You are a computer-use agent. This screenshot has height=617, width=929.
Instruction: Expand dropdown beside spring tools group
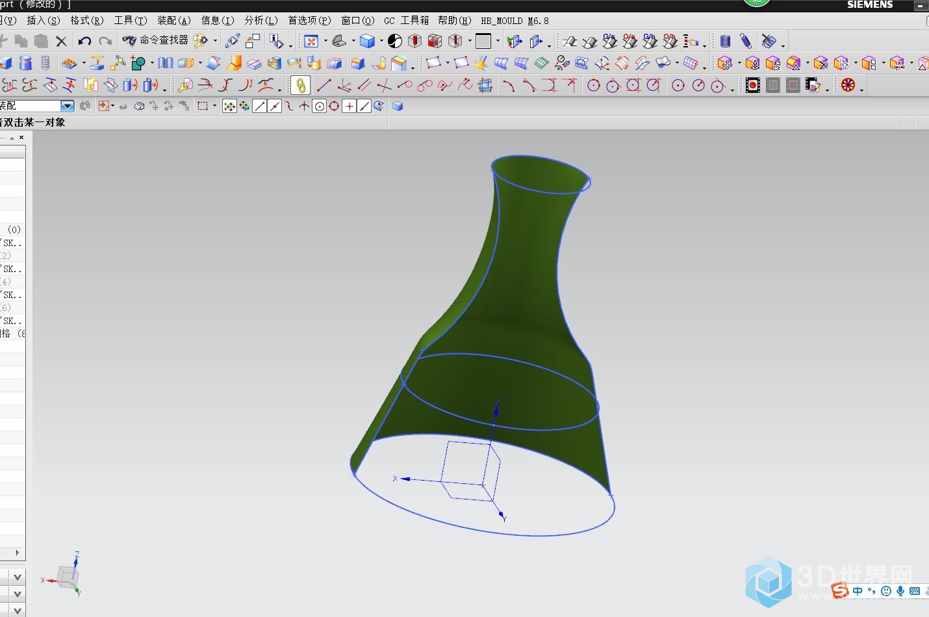pyautogui.click(x=783, y=45)
